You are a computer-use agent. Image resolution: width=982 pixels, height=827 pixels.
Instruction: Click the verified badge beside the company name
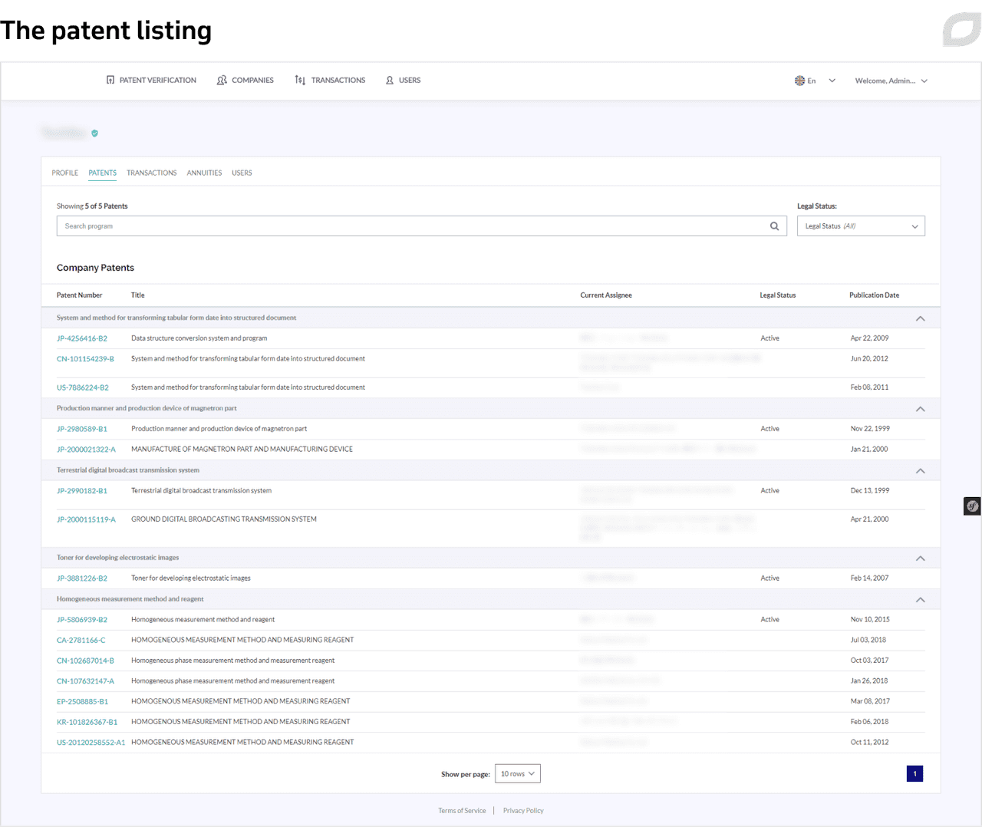94,133
